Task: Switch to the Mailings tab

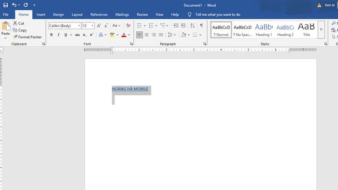Action: (122, 14)
